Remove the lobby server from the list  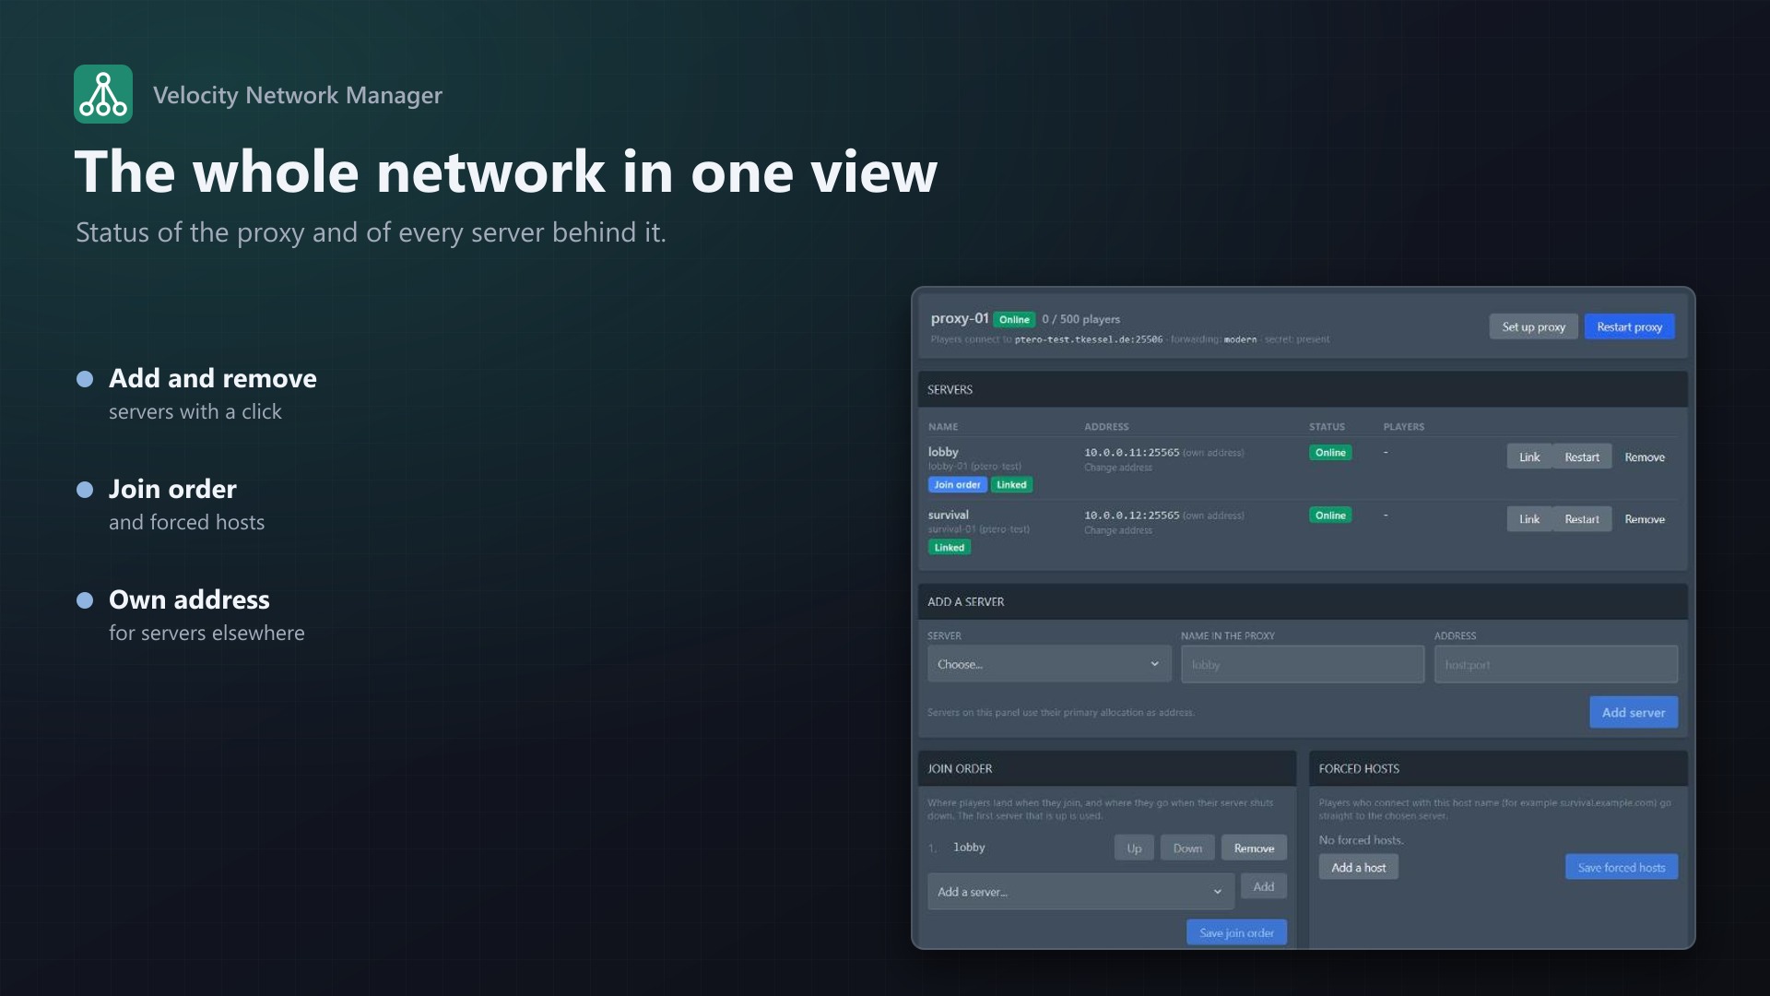coord(1645,456)
